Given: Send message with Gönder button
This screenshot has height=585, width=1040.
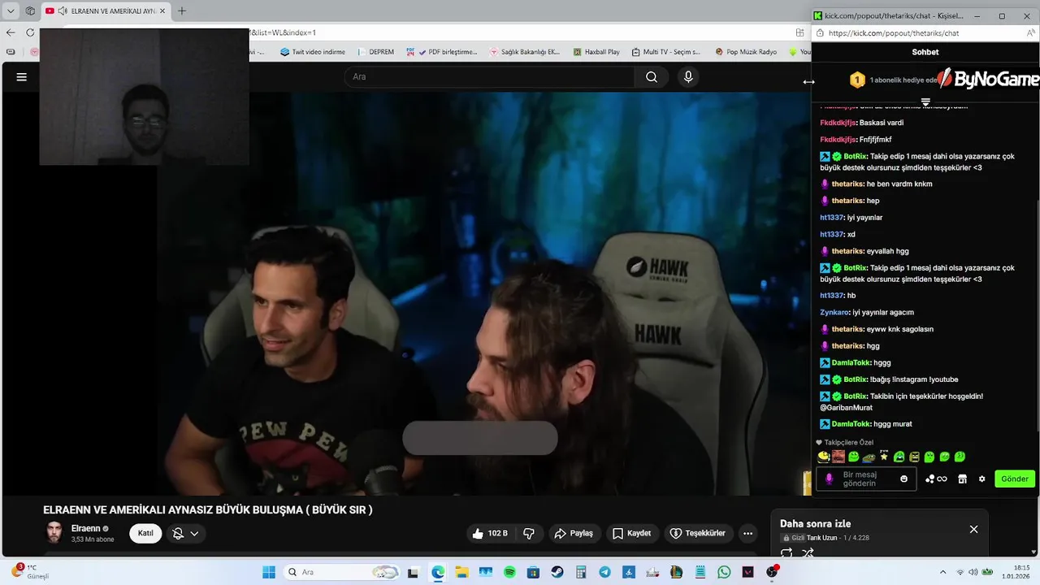Looking at the screenshot, I should pos(1014,479).
